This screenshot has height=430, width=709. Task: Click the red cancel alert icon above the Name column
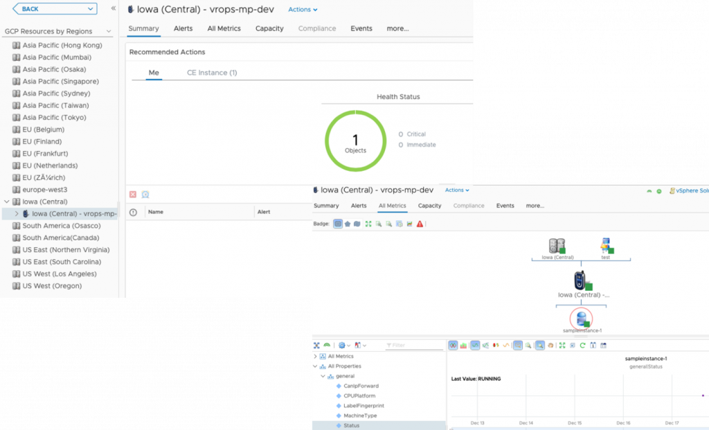(133, 195)
